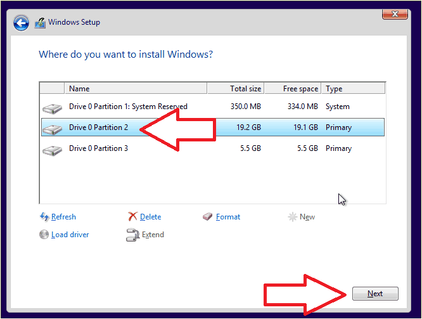Click the Windows Setup title icon
Image resolution: width=422 pixels, height=319 pixels.
pyautogui.click(x=41, y=23)
